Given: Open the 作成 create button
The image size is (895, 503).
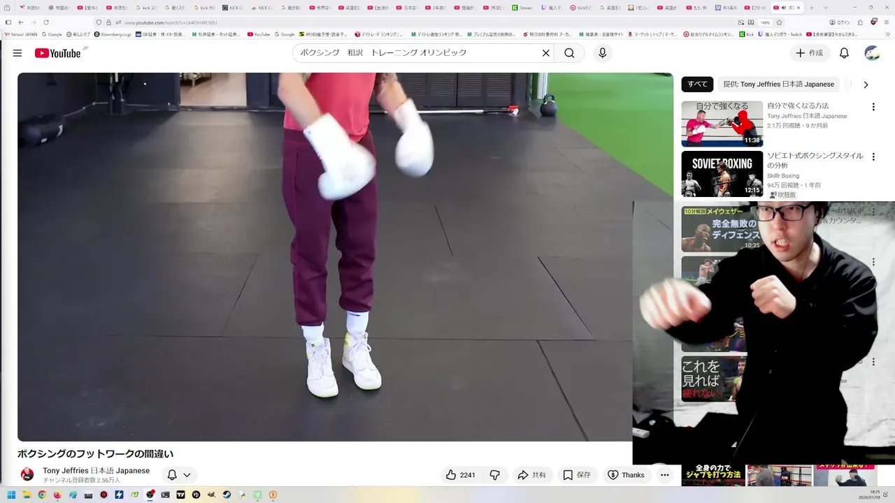Looking at the screenshot, I should 810,53.
